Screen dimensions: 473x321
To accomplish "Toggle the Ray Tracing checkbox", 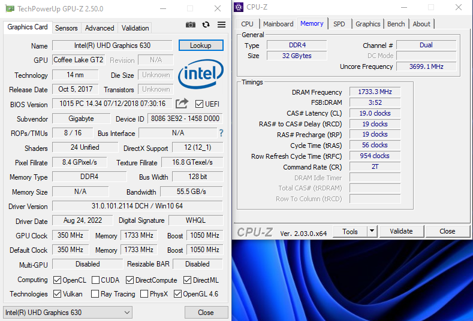I will point(95,293).
